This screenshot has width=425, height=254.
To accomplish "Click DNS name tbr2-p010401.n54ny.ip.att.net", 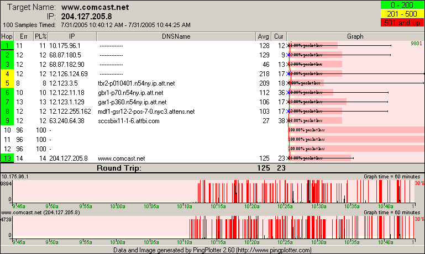I will coord(137,83).
